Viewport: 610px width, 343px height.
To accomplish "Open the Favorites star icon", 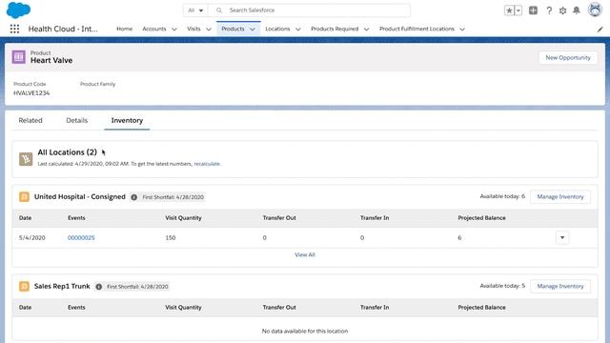I will tap(509, 10).
